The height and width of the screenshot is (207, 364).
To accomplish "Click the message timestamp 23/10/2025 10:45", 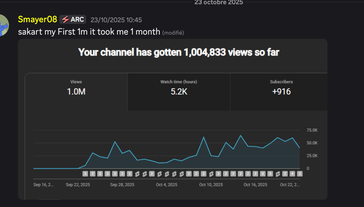I will point(116,20).
